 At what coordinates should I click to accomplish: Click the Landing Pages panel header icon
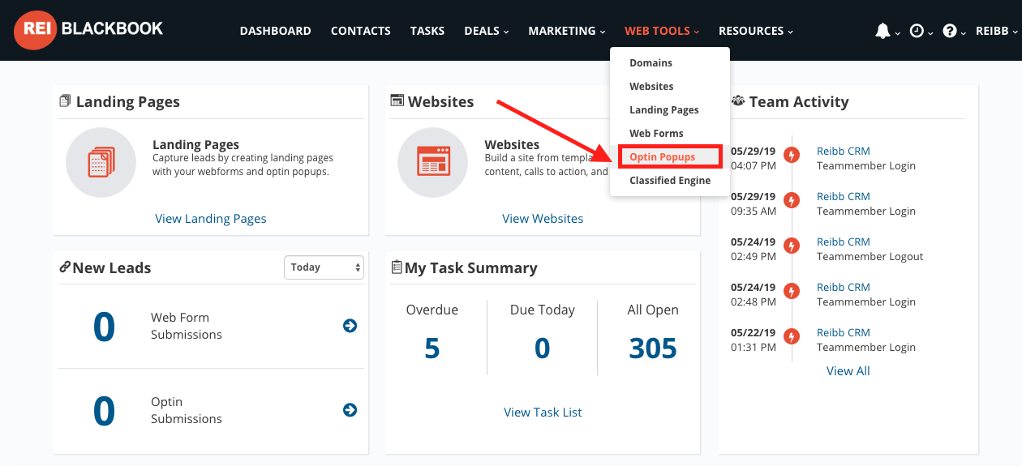[x=65, y=101]
